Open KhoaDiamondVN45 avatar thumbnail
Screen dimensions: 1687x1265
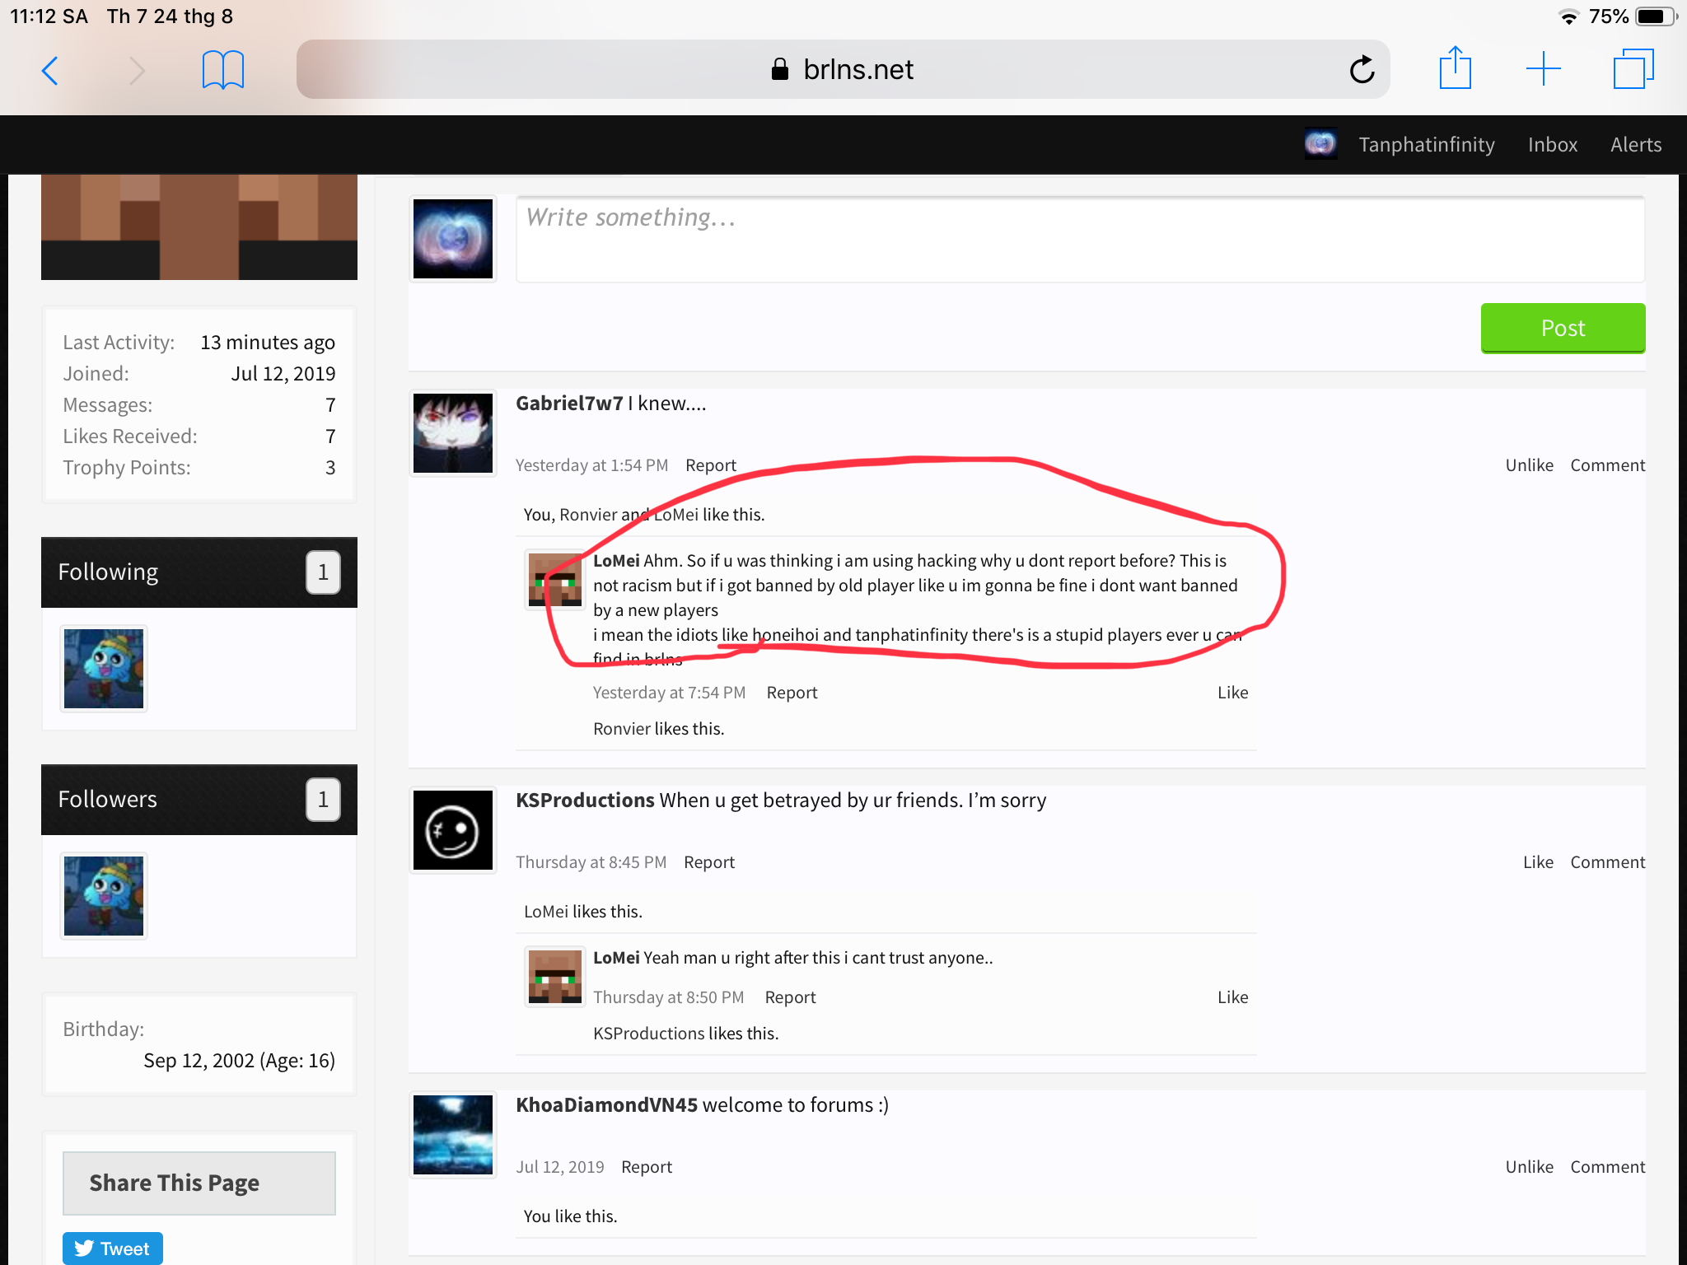pos(453,1135)
